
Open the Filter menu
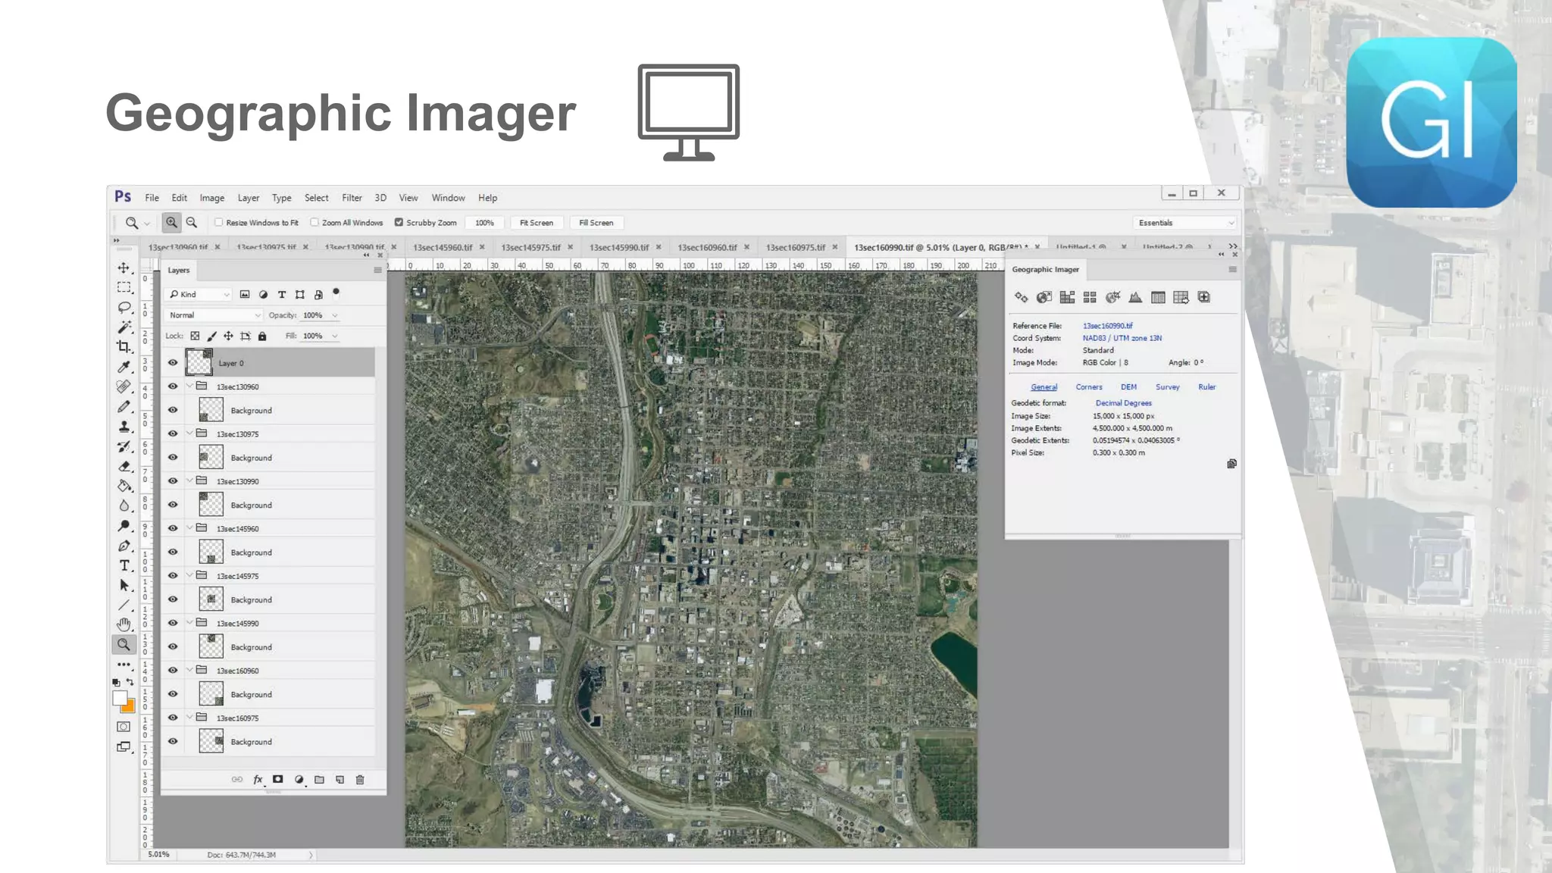(x=352, y=198)
